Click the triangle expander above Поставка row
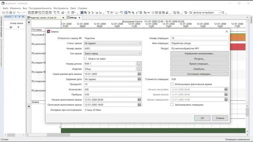The width and height of the screenshot is (253, 142). coord(29,22)
